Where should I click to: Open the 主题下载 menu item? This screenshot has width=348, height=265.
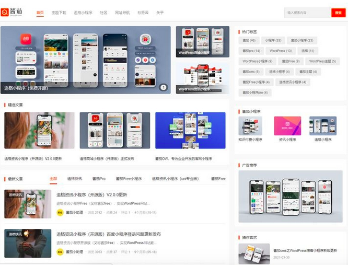point(59,13)
